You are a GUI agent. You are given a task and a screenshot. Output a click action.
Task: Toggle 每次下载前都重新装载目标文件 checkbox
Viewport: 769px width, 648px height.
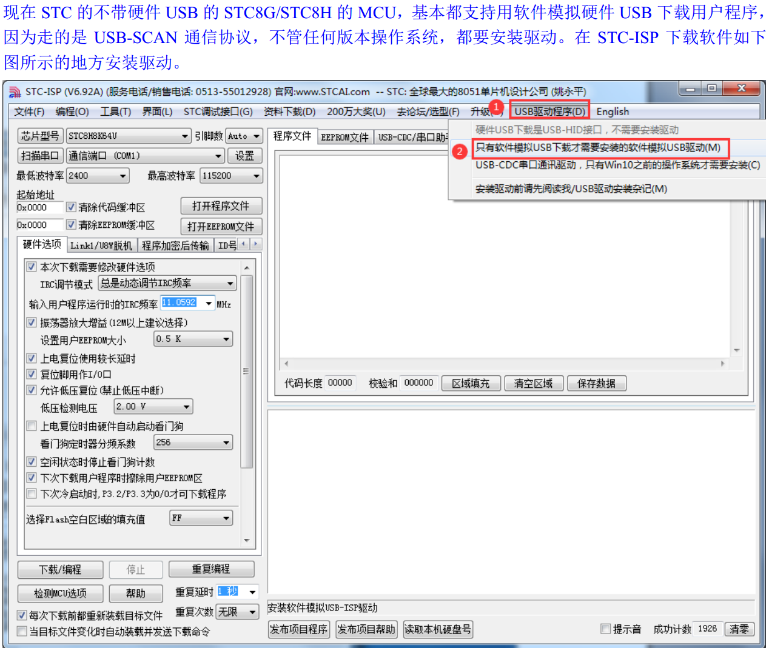[22, 615]
